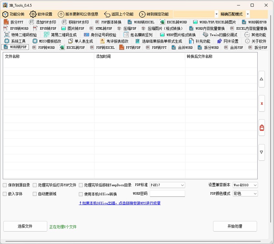The image size is (274, 244).
Task: Open the PDF标准 dropdown
Action: 167,185
